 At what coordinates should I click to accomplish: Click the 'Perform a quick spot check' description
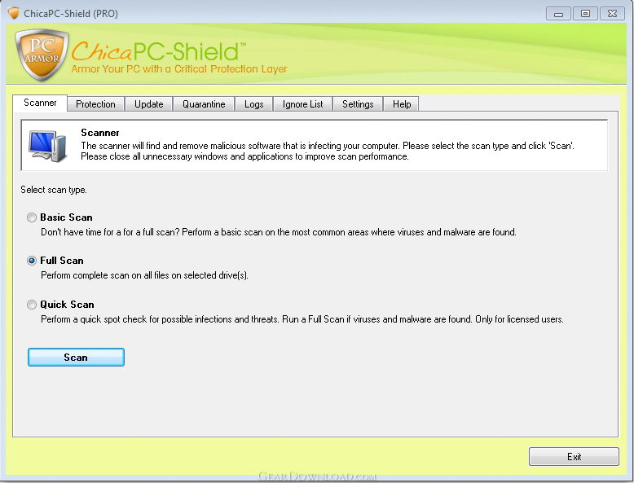tap(302, 319)
